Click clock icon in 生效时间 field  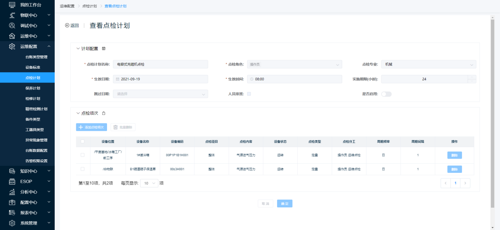252,79
